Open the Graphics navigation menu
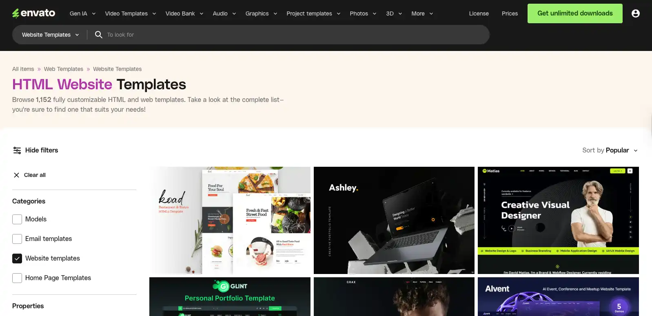Image resolution: width=652 pixels, height=316 pixels. click(x=261, y=13)
